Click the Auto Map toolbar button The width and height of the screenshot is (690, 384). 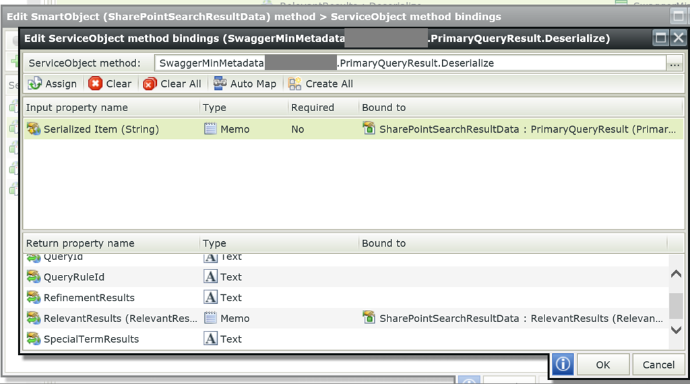click(x=245, y=84)
